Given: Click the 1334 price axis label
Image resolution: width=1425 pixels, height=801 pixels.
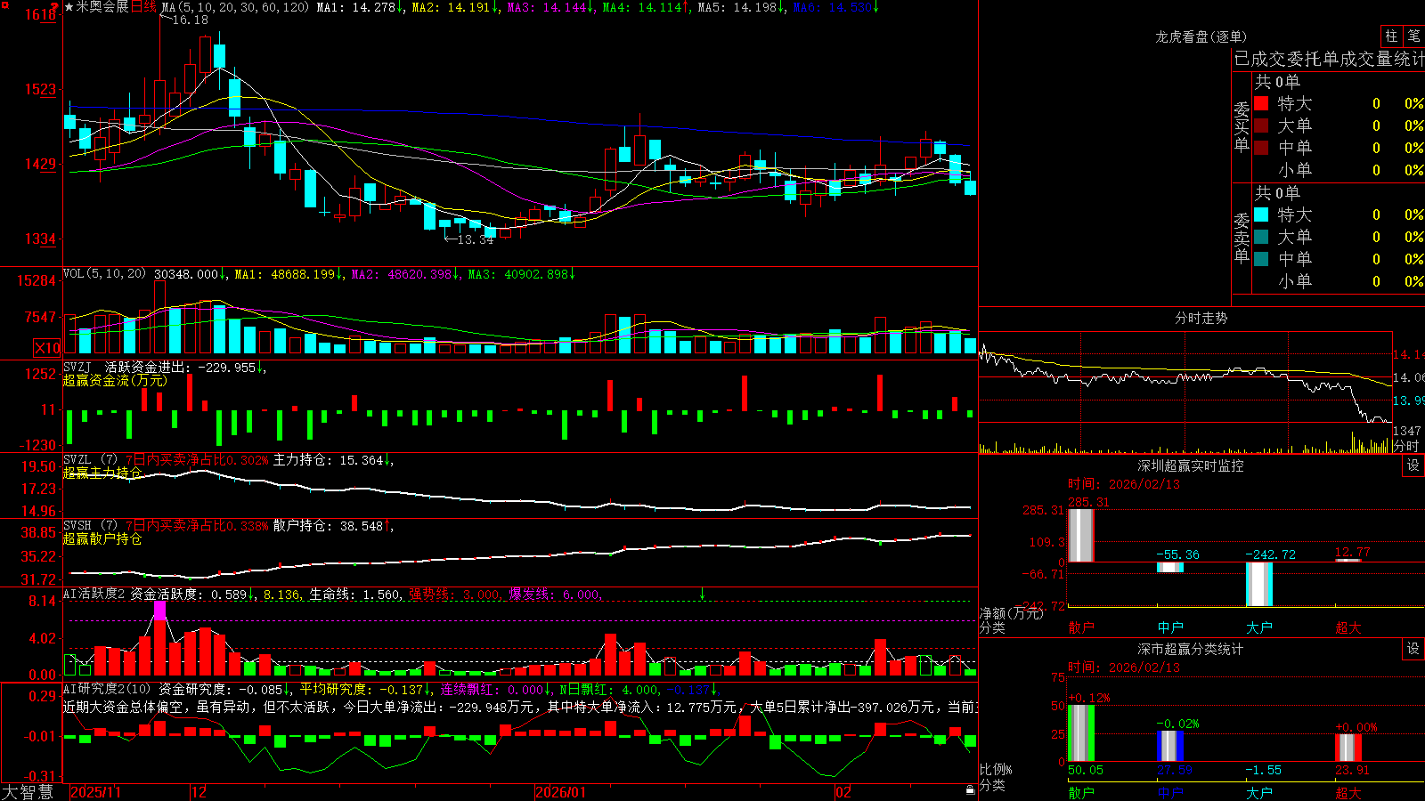Looking at the screenshot, I should pos(41,239).
